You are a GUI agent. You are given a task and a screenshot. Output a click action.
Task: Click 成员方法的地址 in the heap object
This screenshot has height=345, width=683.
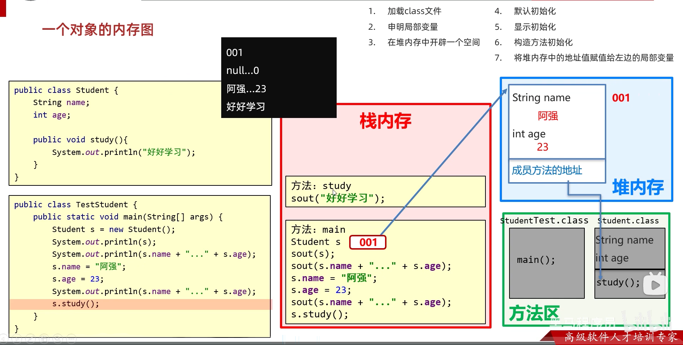coord(547,170)
